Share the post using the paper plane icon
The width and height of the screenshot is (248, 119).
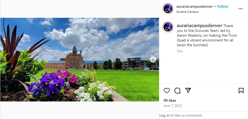pos(188,90)
